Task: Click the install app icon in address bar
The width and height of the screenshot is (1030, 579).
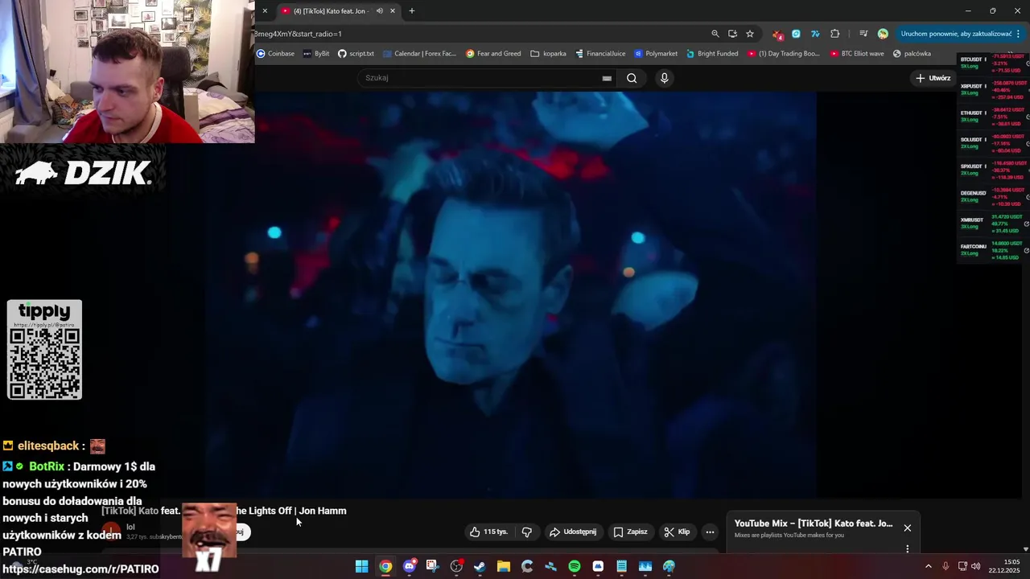Action: [x=732, y=34]
